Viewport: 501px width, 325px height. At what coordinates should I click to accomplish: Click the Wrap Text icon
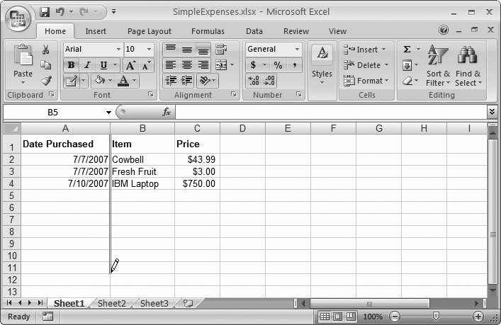[x=221, y=49]
